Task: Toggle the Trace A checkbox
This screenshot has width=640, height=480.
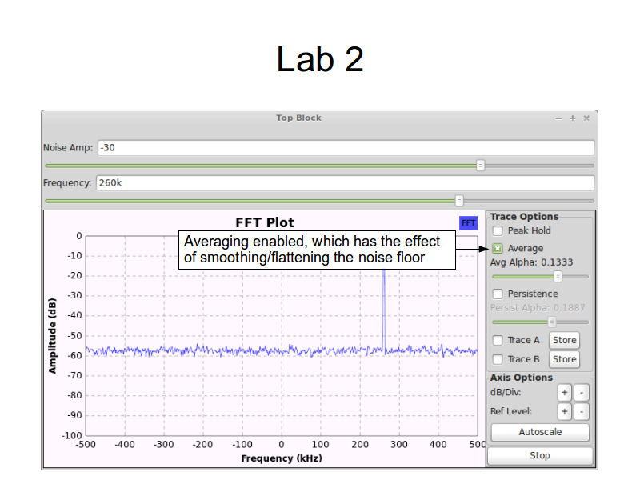Action: [x=498, y=341]
